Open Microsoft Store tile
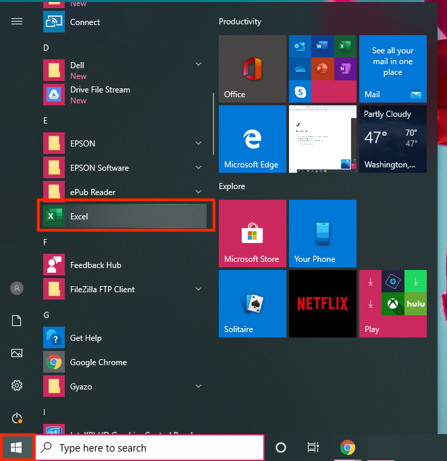Screen dimensions: 447x461 click(253, 234)
